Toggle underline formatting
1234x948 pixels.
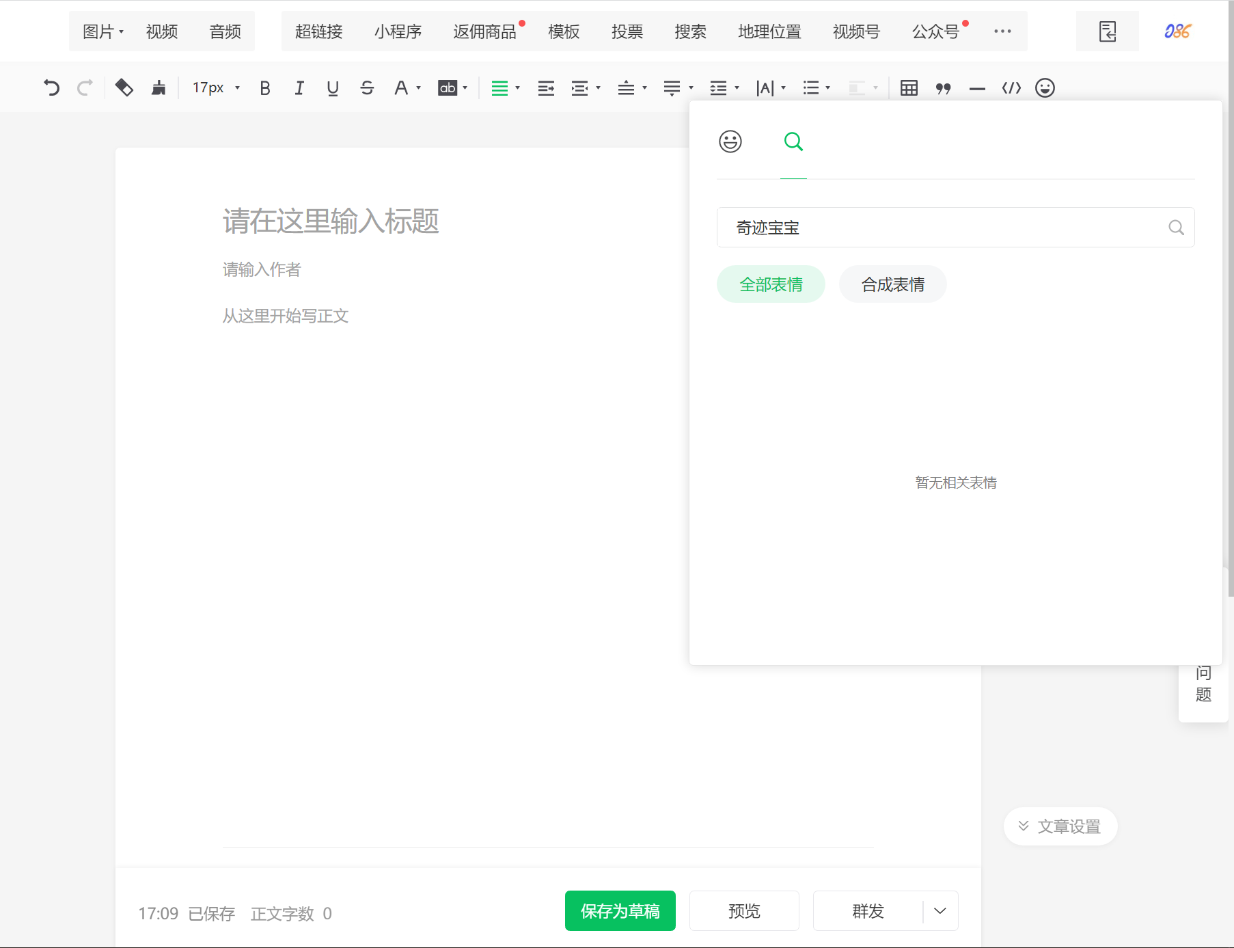pyautogui.click(x=333, y=87)
